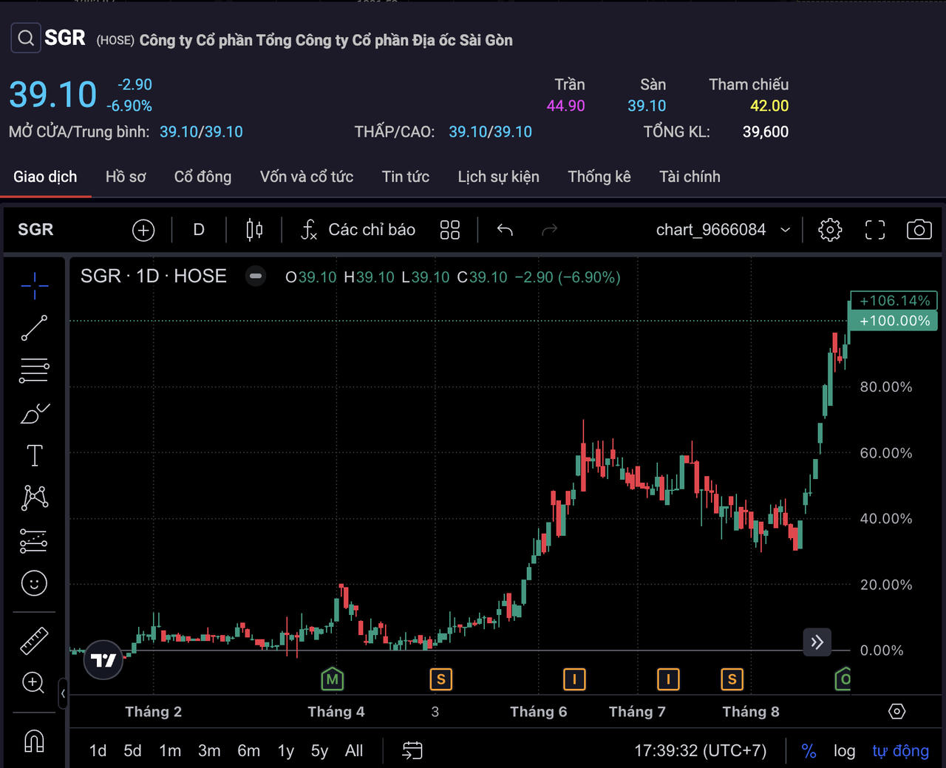Image resolution: width=946 pixels, height=768 pixels.
Task: Click the Tháng 6 dividend event marker
Action: pos(574,679)
